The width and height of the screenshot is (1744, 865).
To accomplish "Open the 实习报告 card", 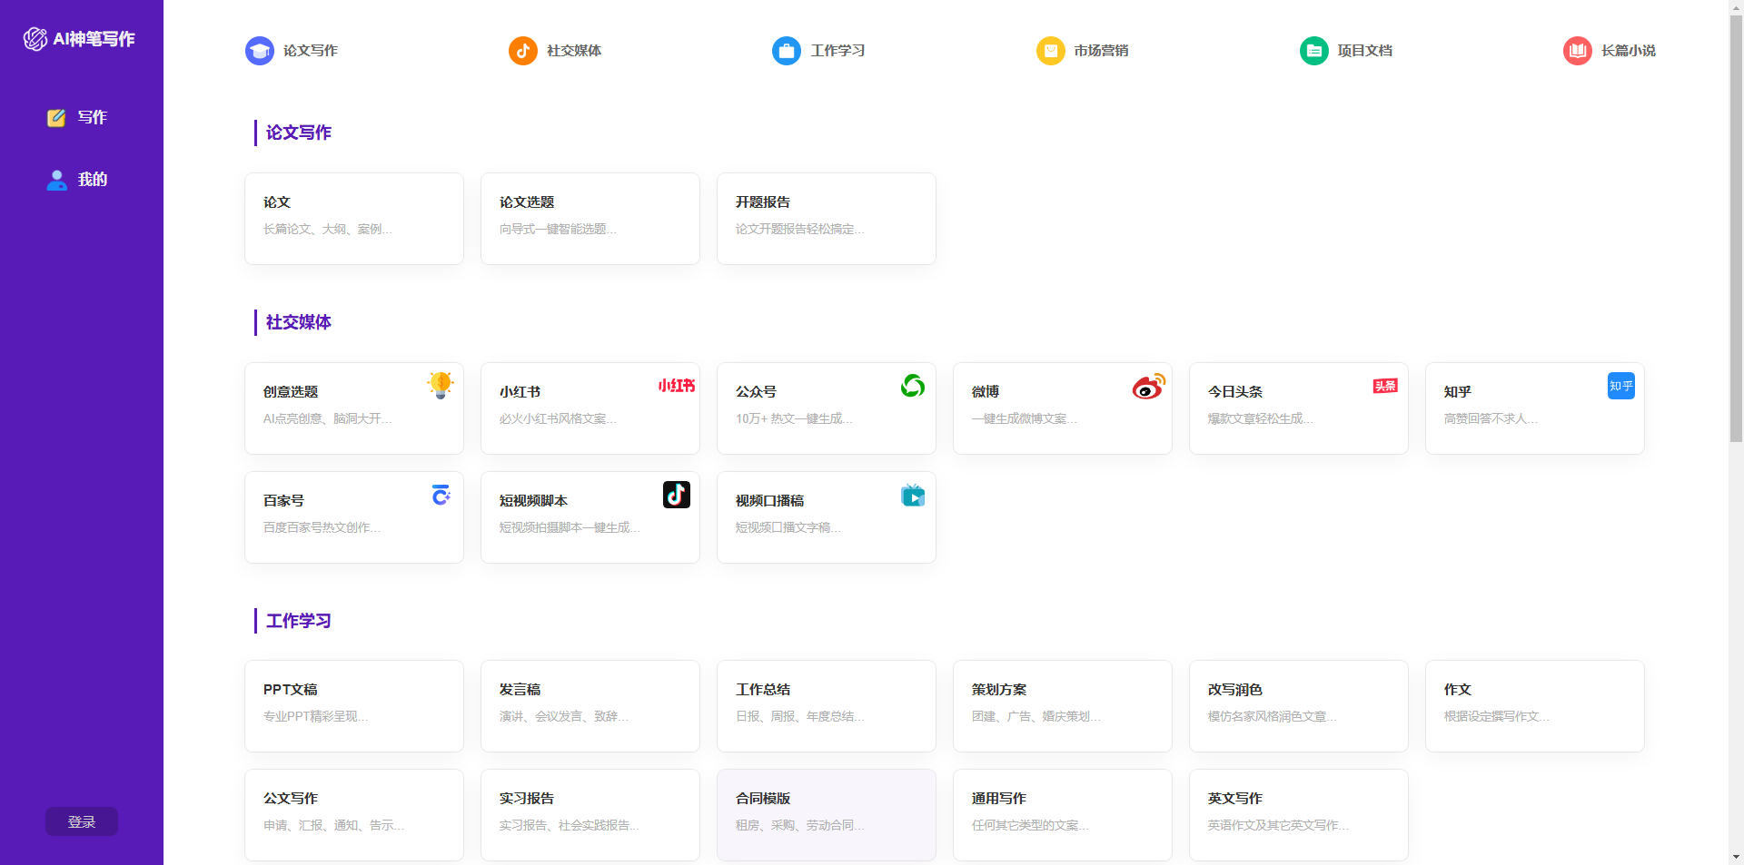I will pos(590,815).
